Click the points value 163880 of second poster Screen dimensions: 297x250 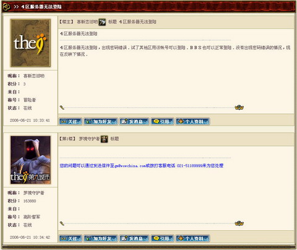(x=30, y=201)
